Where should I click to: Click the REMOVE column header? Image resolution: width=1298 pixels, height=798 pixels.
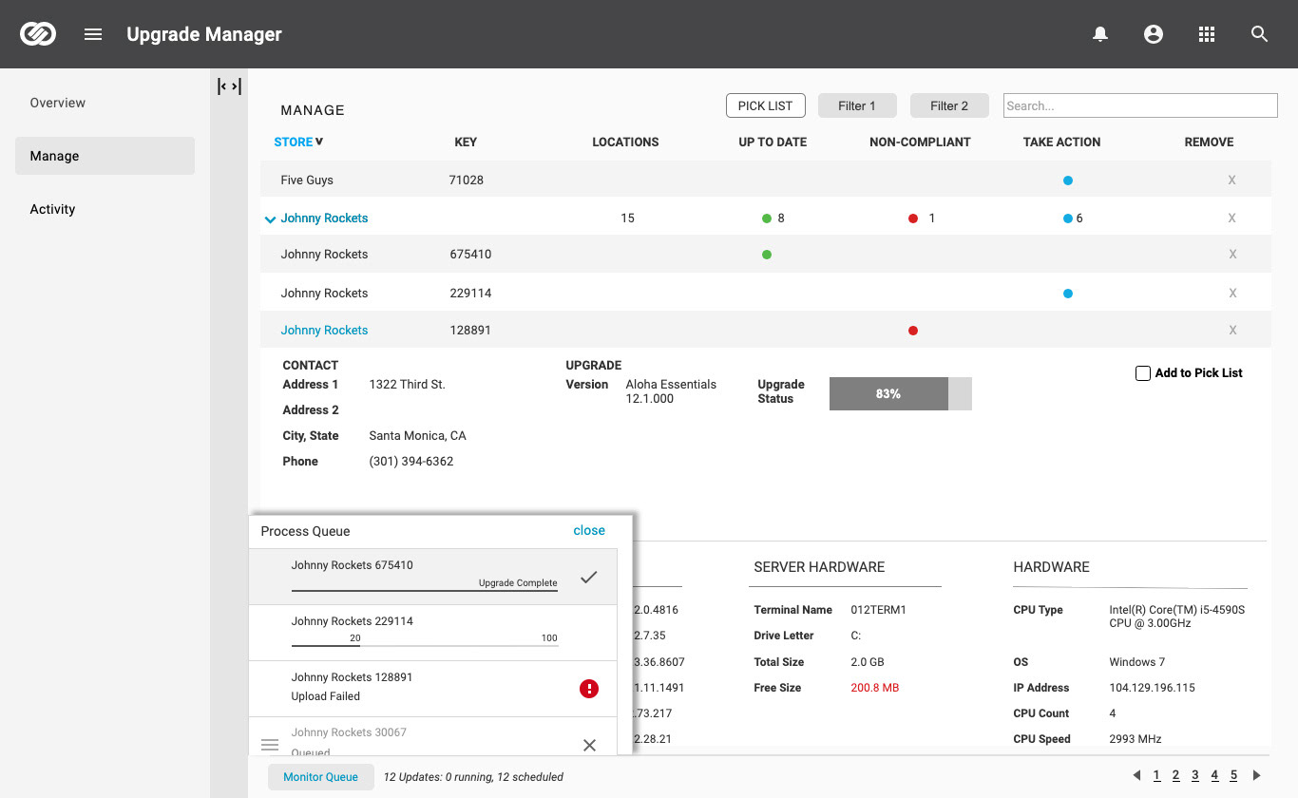(1209, 142)
